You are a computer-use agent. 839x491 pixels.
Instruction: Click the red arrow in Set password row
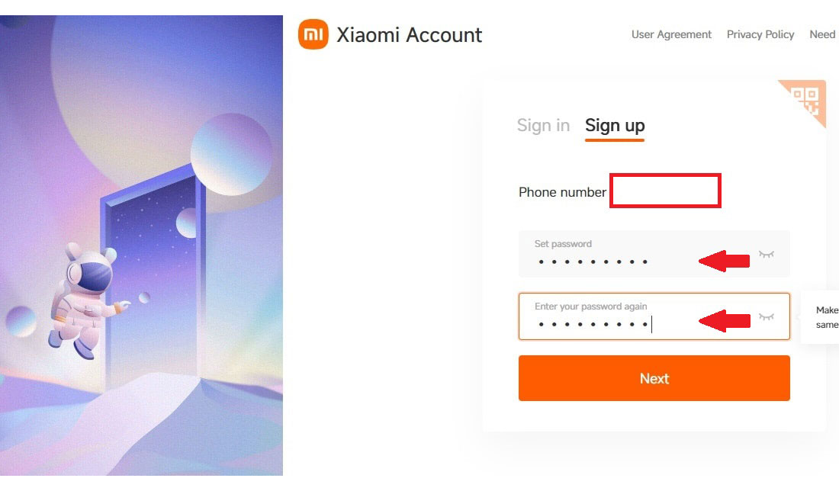click(725, 262)
